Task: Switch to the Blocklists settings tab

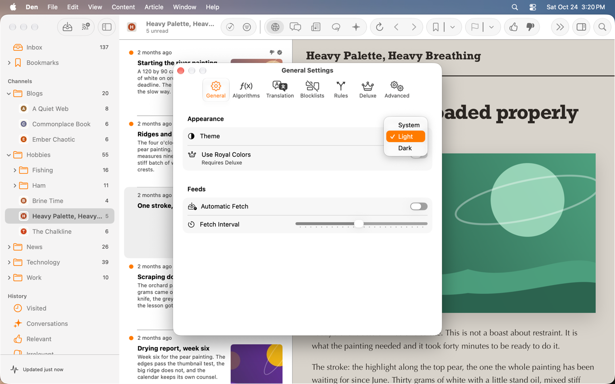Action: (312, 90)
